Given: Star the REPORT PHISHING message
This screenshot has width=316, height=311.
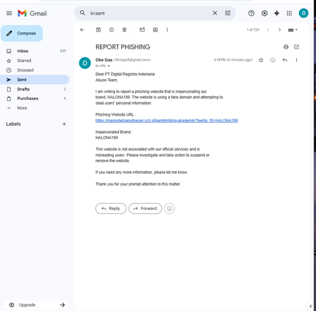Looking at the screenshot, I should tap(261, 60).
